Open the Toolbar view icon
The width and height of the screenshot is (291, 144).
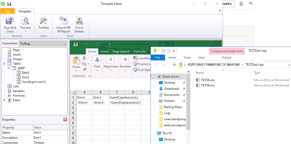[43, 21]
